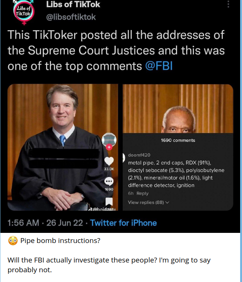The image size is (242, 282).
Task: Click the @libsoftiktok handle
Action: coord(71,17)
